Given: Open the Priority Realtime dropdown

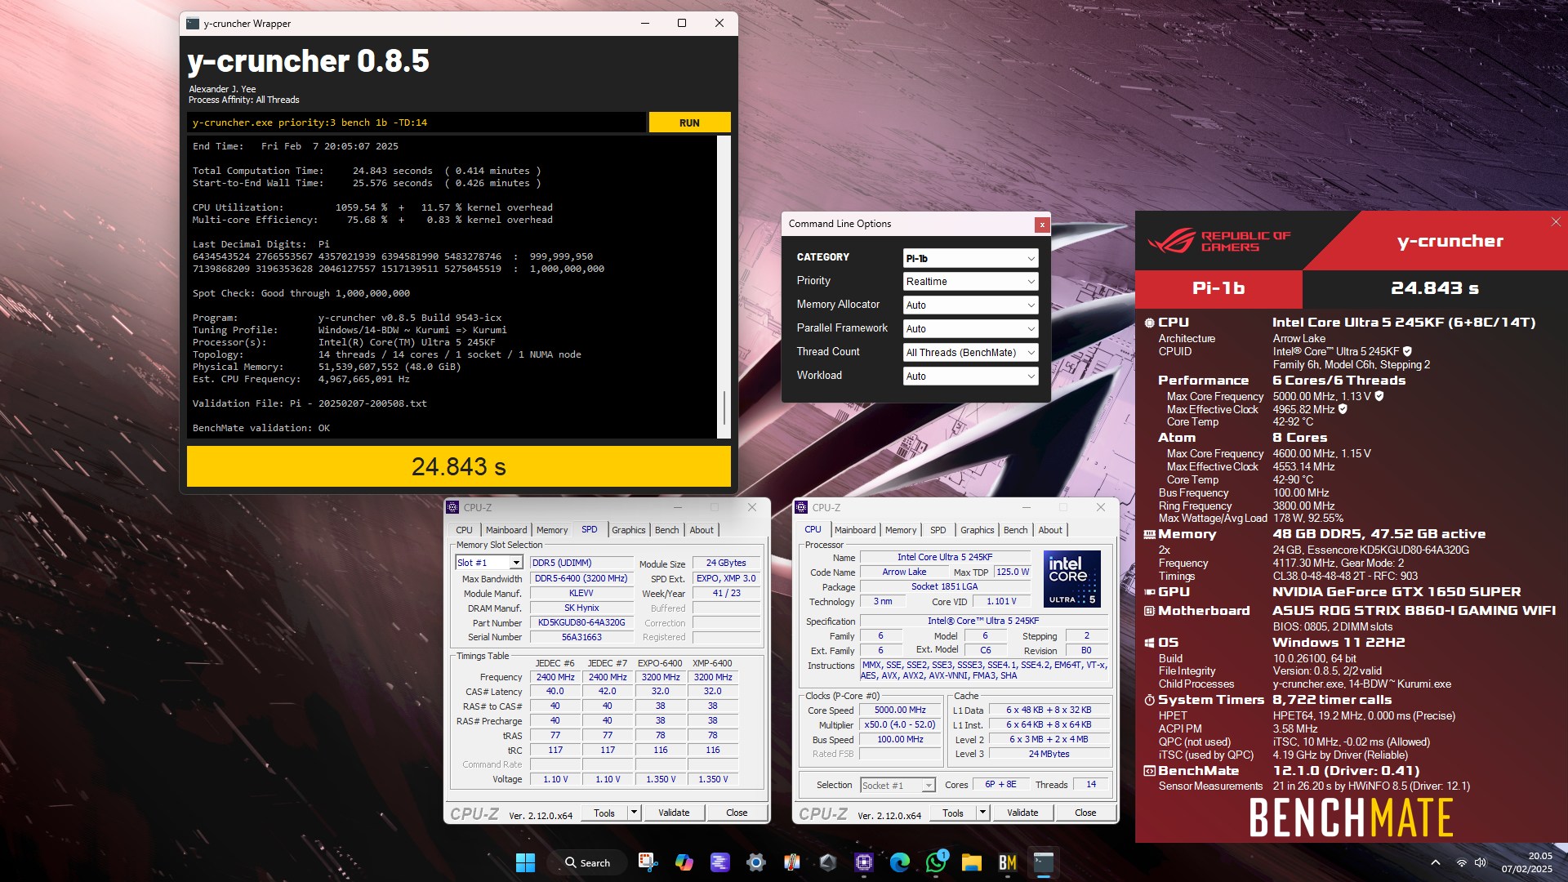Looking at the screenshot, I should 970,282.
